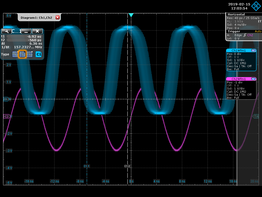Close the Diagram1 tab with red X
Image resolution: width=262 pixels, height=197 pixels.
[58, 17]
